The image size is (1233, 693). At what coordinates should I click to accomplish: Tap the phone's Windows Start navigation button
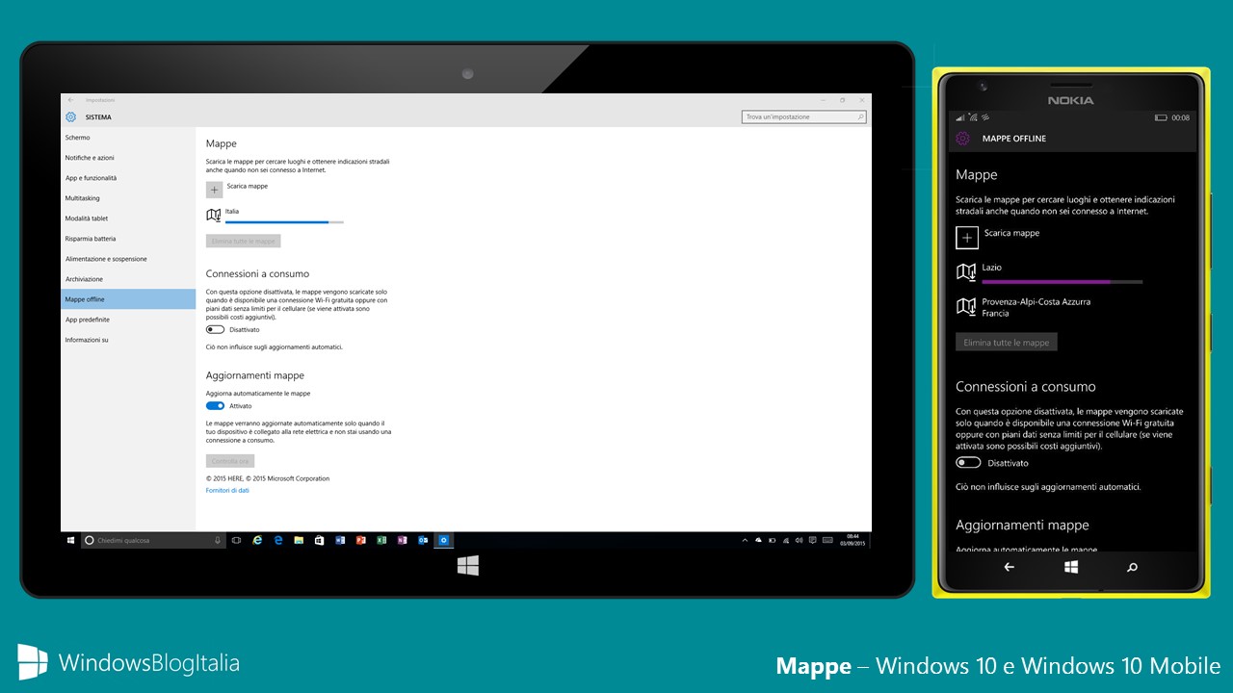(1071, 567)
